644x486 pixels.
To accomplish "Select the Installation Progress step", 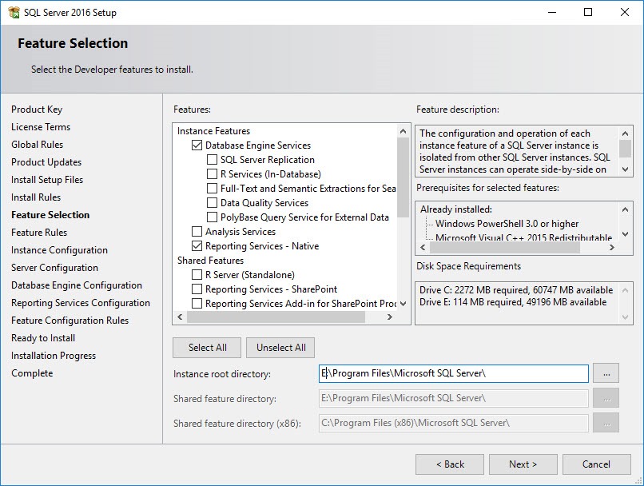I will [x=54, y=356].
